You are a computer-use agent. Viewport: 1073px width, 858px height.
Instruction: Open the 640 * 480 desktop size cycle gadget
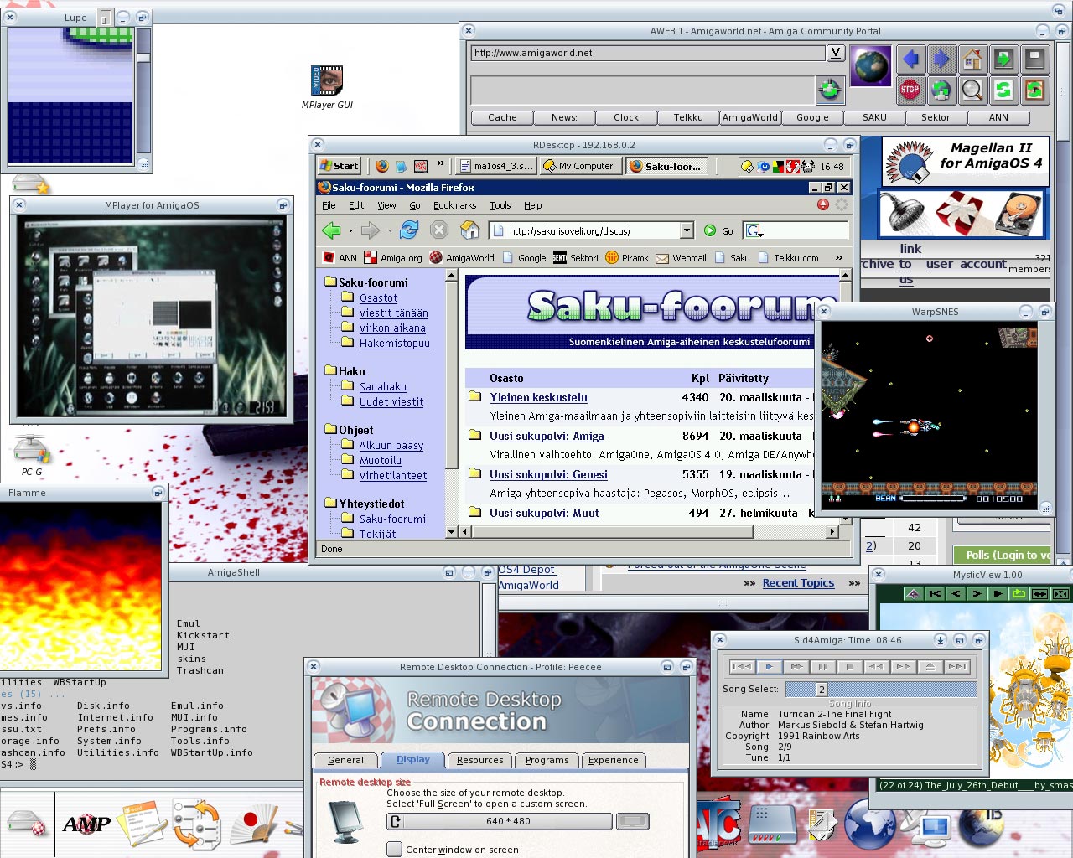coord(500,821)
